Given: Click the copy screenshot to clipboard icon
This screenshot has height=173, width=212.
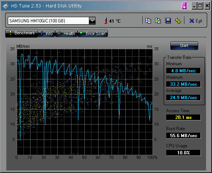Looking at the screenshot, I should pyautogui.click(x=158, y=21).
